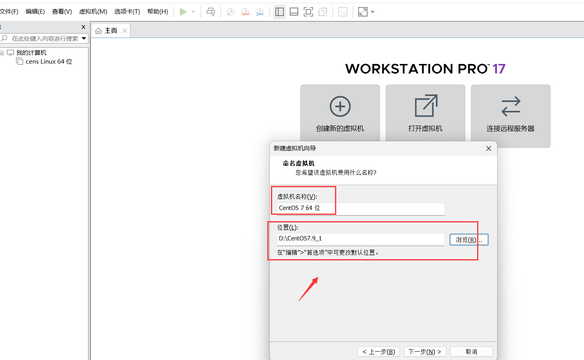The width and height of the screenshot is (584, 360).
Task: Click the revert to snapshot icon
Action: click(x=245, y=12)
